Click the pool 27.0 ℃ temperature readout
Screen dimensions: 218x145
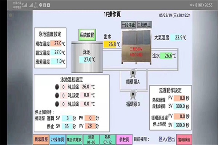point(86,60)
